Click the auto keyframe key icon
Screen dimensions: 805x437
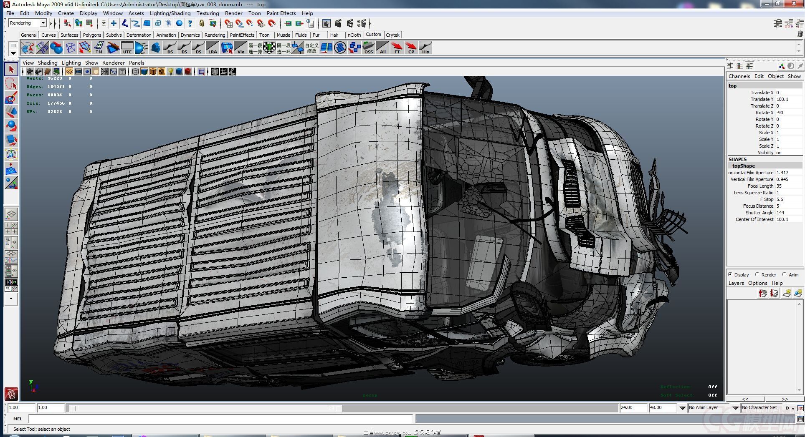coord(790,408)
